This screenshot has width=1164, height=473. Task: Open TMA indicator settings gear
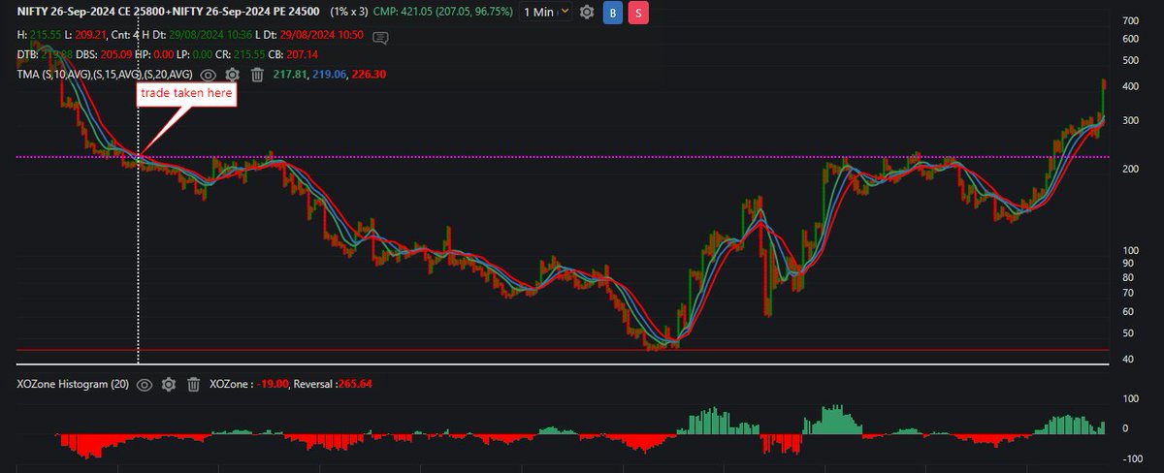[232, 74]
